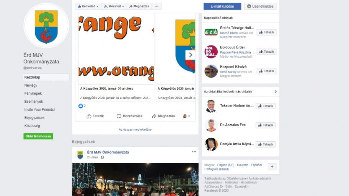
Task: Open the 'Az összes megtekintése' link
Action: click(x=135, y=130)
